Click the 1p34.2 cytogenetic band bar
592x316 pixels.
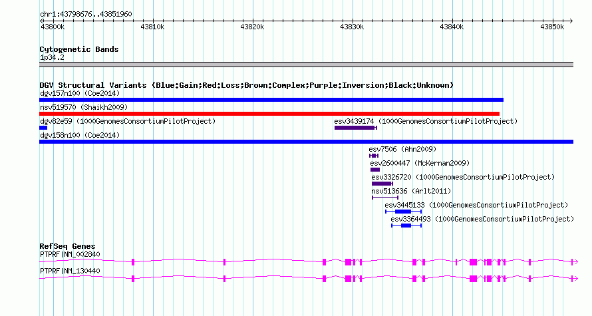tap(306, 65)
